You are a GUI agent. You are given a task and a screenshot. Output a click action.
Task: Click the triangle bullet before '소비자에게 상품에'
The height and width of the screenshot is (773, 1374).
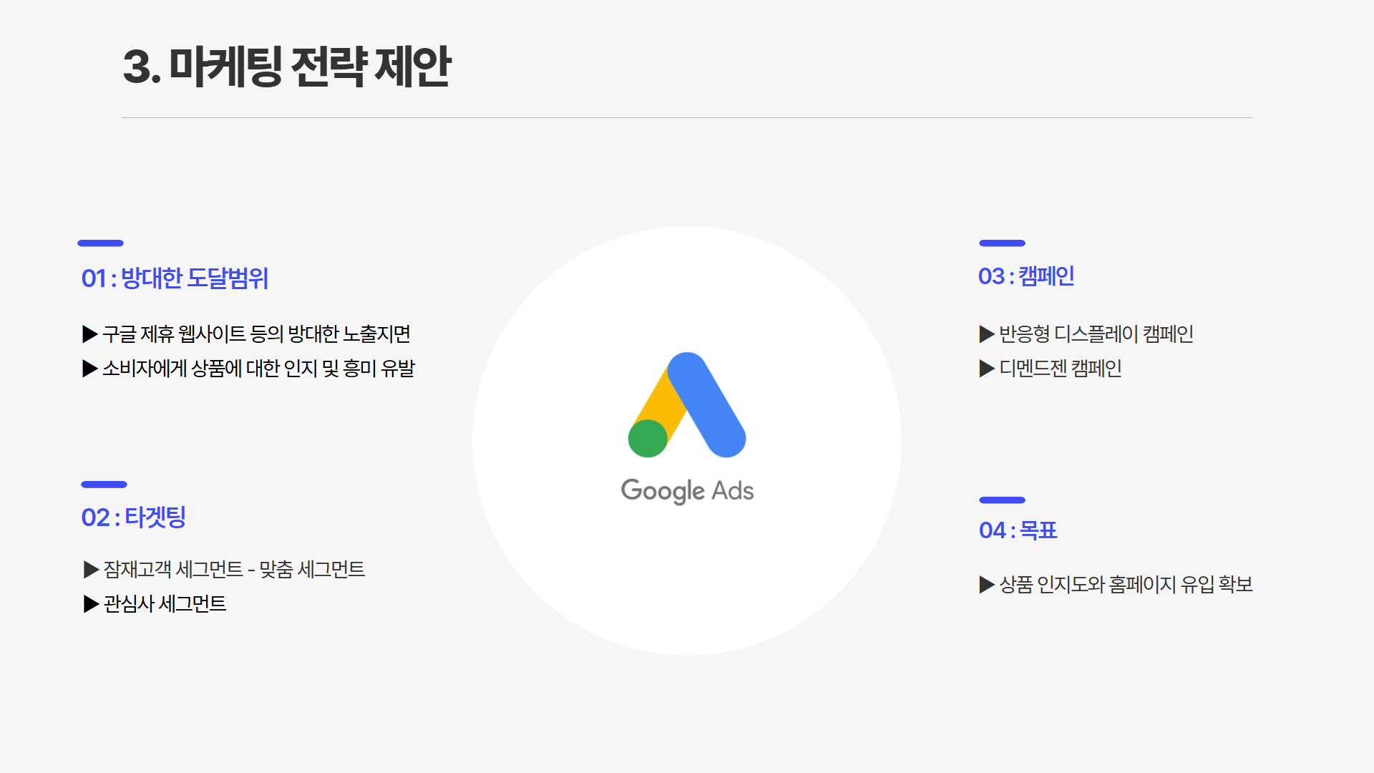(90, 368)
